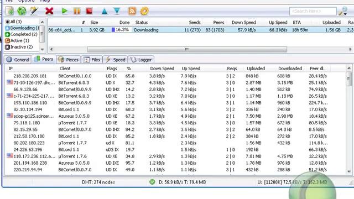This screenshot has height=199, width=354.
Task: Select the Inactive (2) category
Action: point(19,47)
